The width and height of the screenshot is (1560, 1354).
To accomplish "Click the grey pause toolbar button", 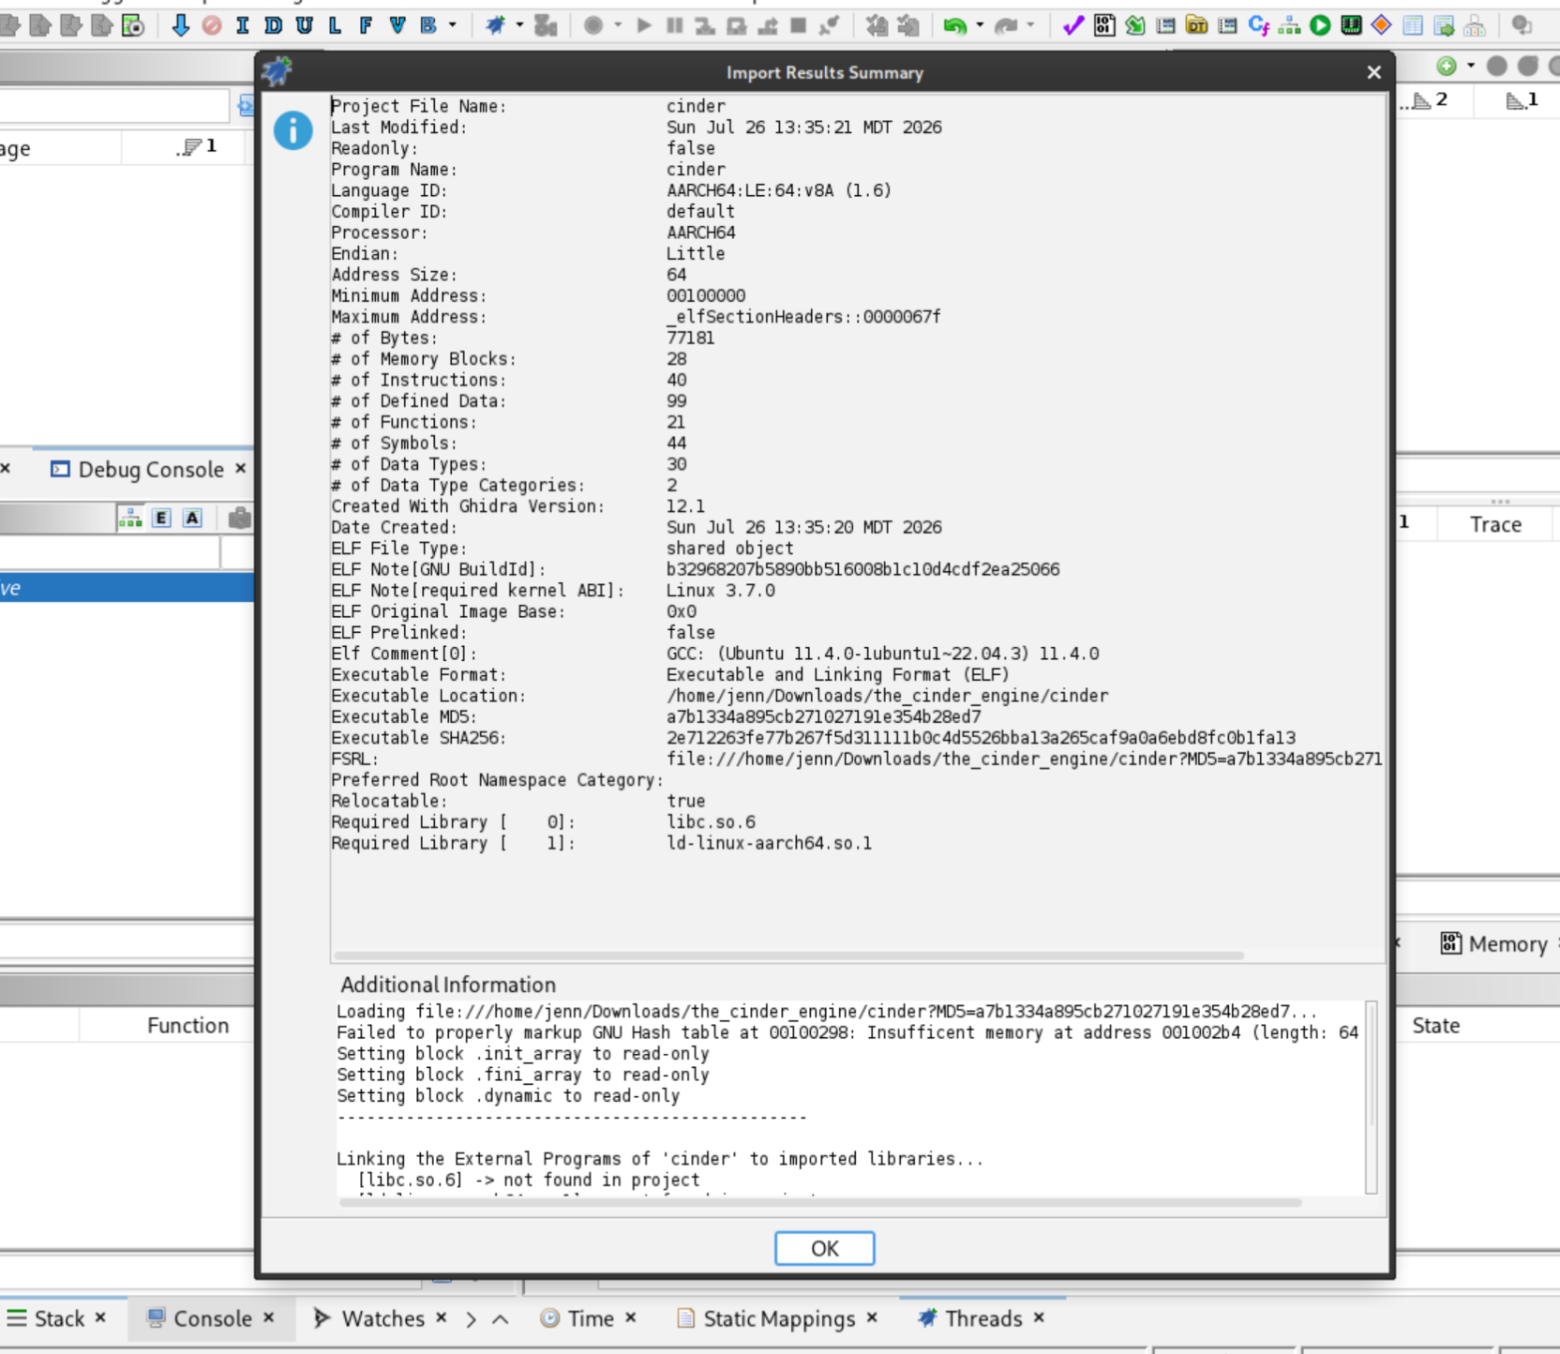I will (674, 25).
